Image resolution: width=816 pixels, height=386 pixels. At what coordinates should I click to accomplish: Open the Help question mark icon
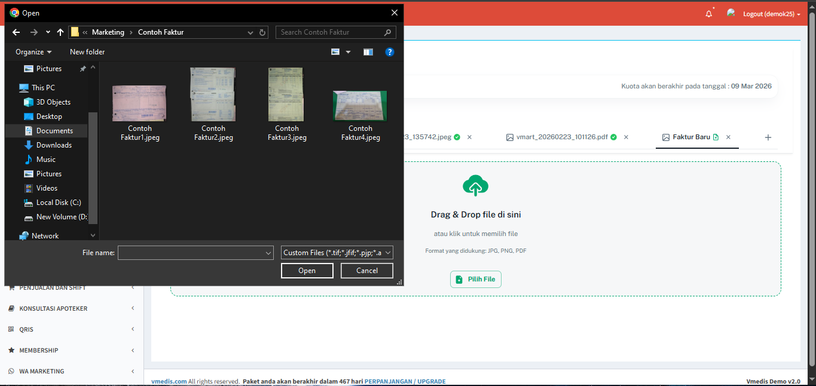click(x=389, y=52)
